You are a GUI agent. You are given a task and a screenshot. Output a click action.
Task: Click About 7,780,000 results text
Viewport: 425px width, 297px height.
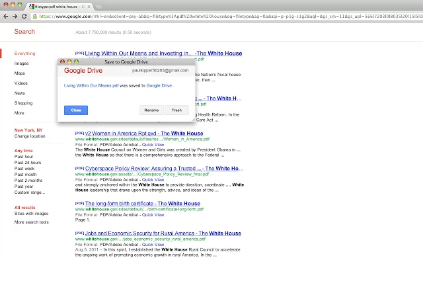pos(113,32)
